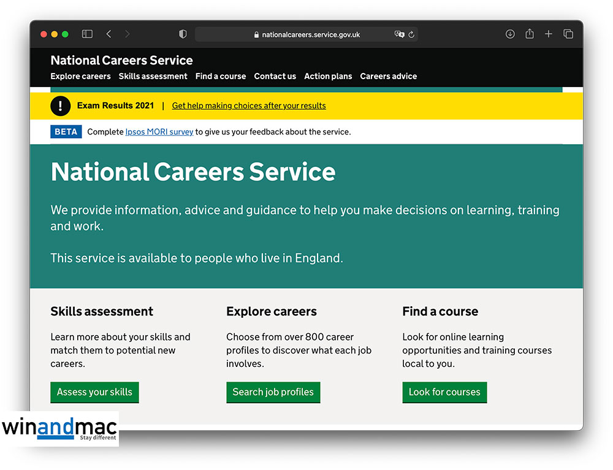
Task: Show downloads via the download icon
Action: click(x=510, y=34)
